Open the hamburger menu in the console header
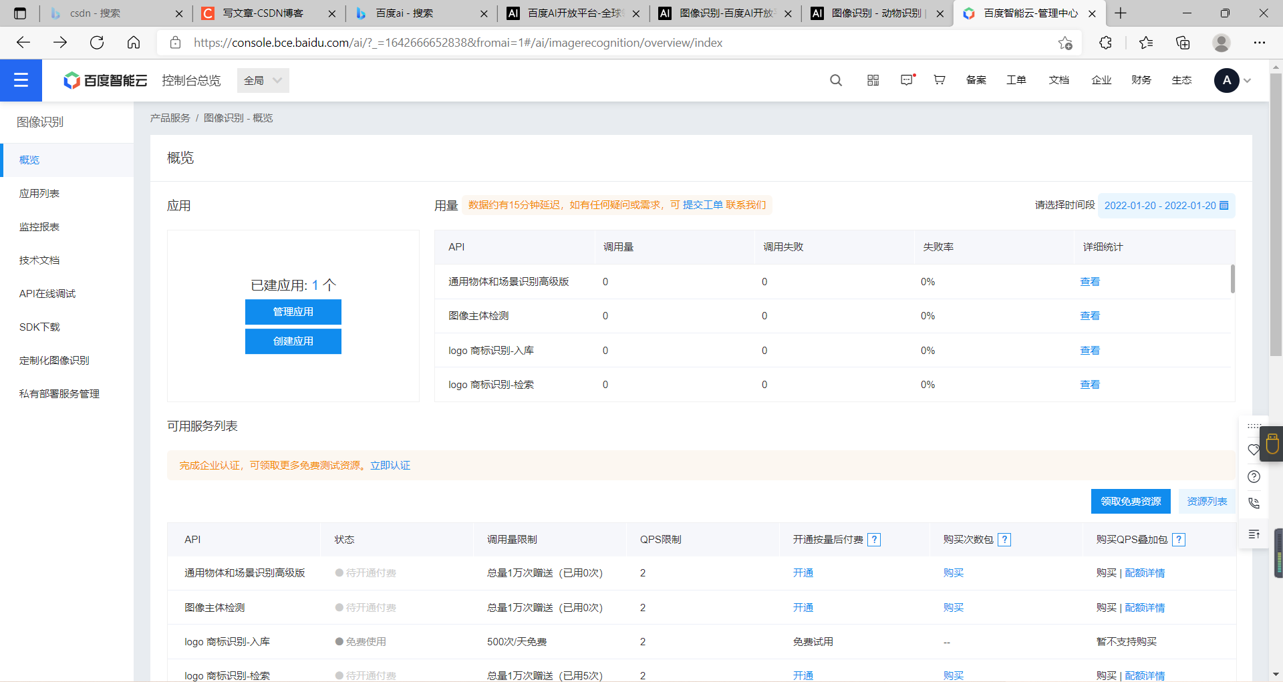The width and height of the screenshot is (1283, 682). tap(21, 80)
